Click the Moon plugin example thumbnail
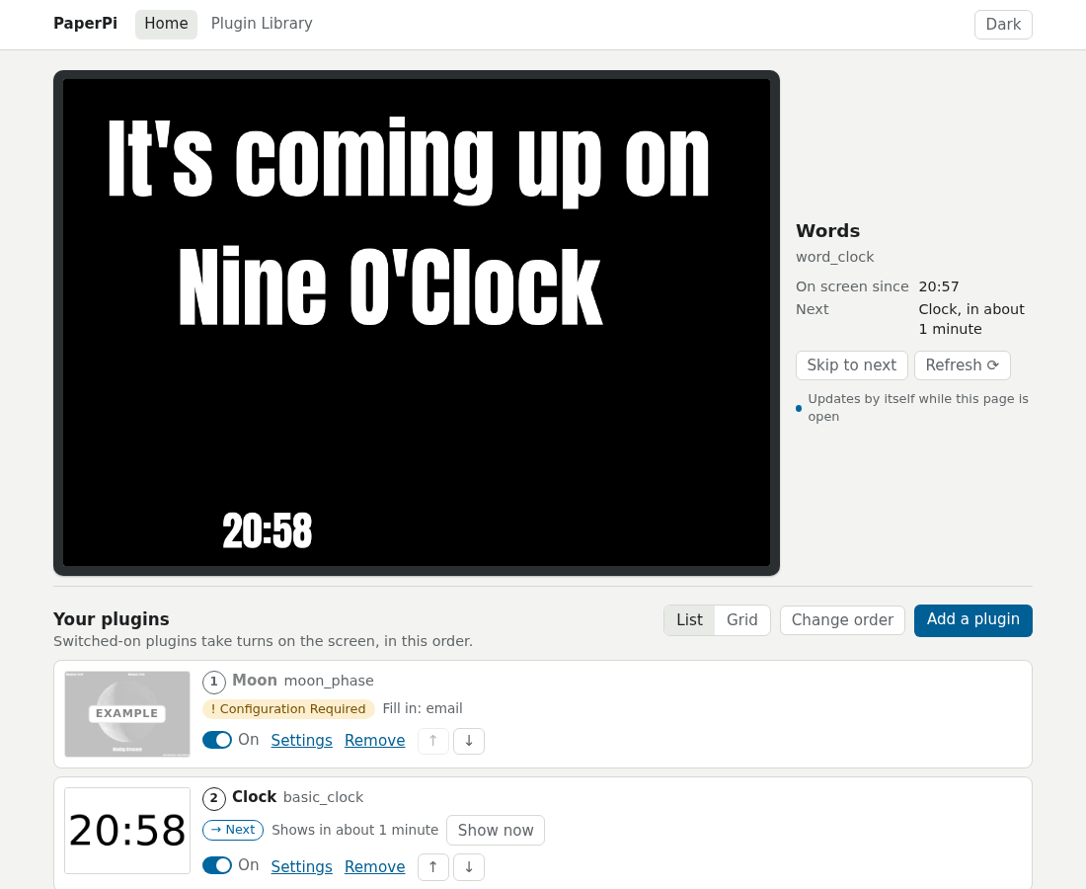 (x=127, y=714)
